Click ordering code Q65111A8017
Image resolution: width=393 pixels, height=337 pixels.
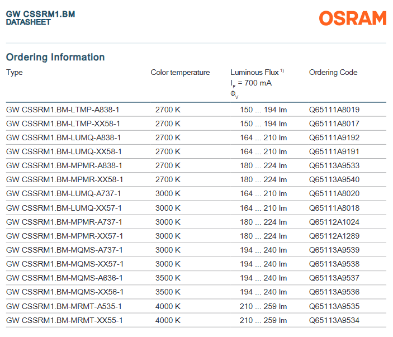point(334,124)
